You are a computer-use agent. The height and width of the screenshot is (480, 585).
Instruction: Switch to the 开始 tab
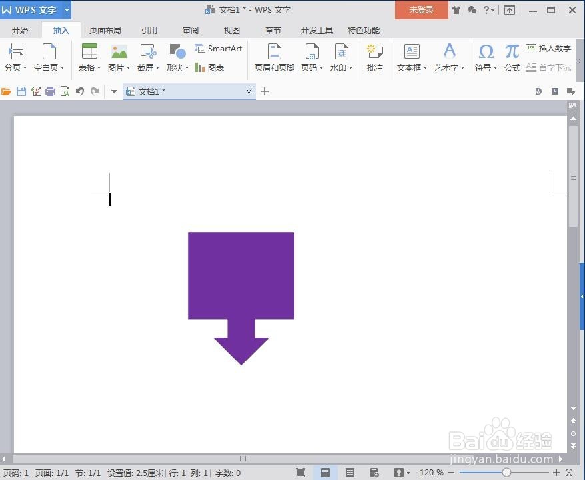tap(20, 30)
